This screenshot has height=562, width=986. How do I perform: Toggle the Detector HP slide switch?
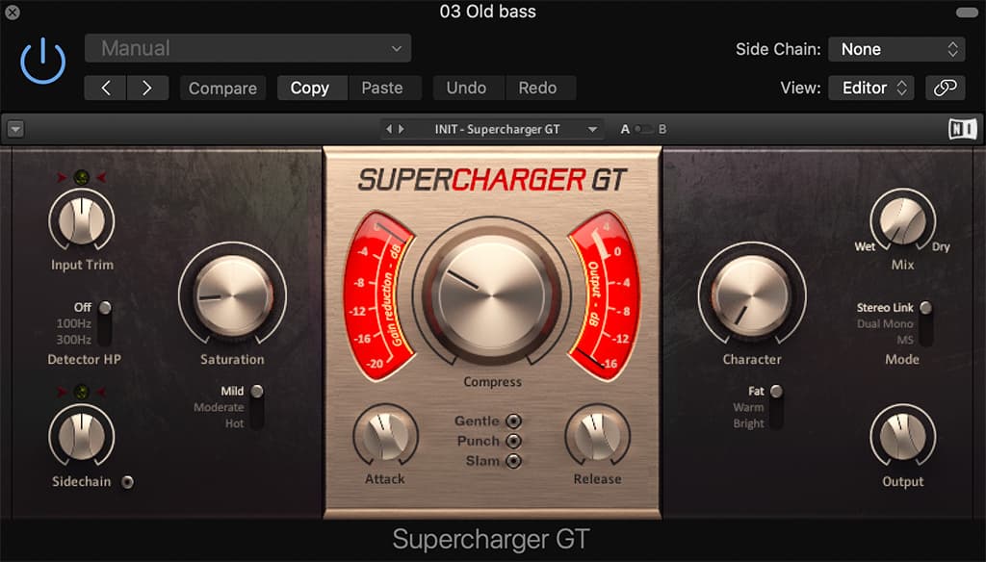[x=105, y=323]
